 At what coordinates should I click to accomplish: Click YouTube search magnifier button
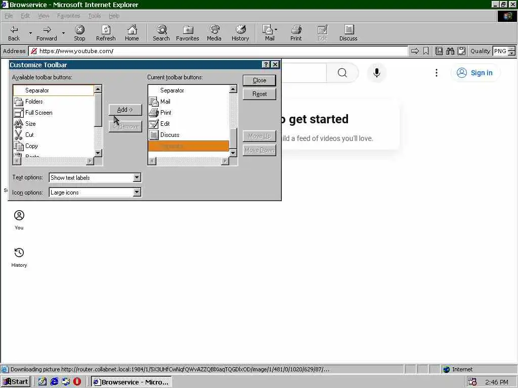click(x=342, y=73)
